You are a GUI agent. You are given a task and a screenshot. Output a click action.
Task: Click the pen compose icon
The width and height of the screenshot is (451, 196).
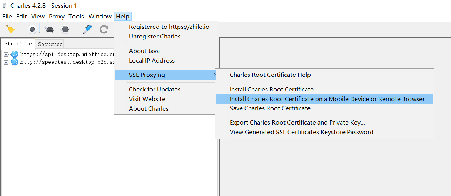[87, 29]
